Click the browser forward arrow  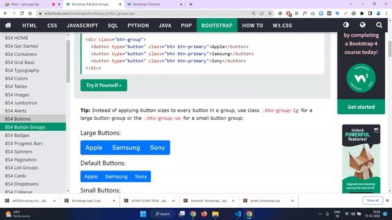pyautogui.click(x=13, y=13)
